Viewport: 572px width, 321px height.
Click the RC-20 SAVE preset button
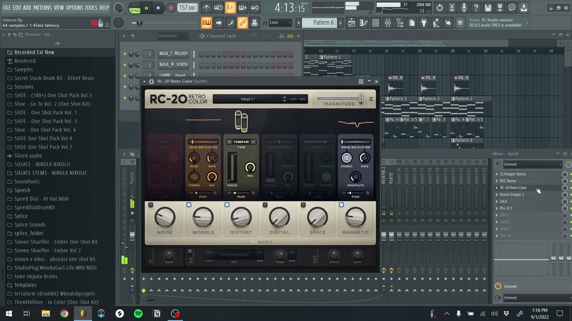[x=303, y=99]
